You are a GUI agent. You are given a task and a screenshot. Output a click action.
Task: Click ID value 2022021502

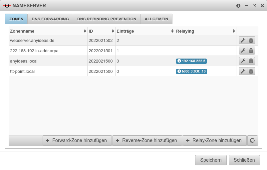click(x=101, y=41)
